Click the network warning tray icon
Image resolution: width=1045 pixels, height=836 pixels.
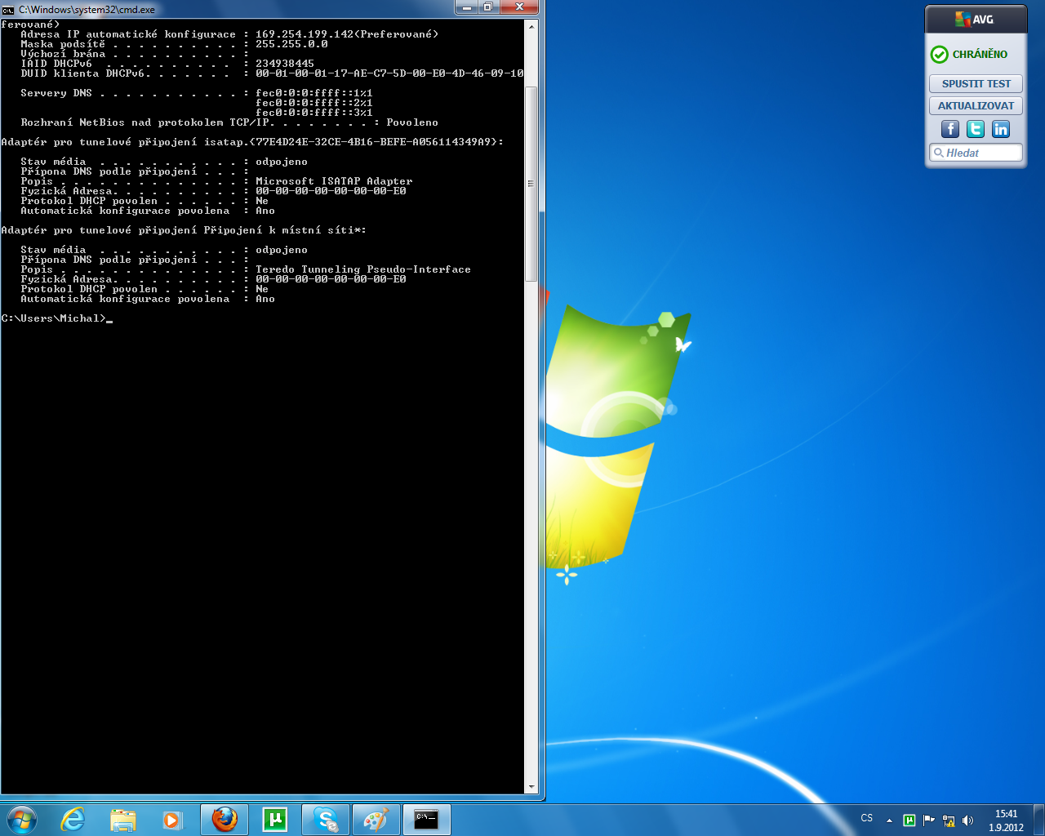949,820
